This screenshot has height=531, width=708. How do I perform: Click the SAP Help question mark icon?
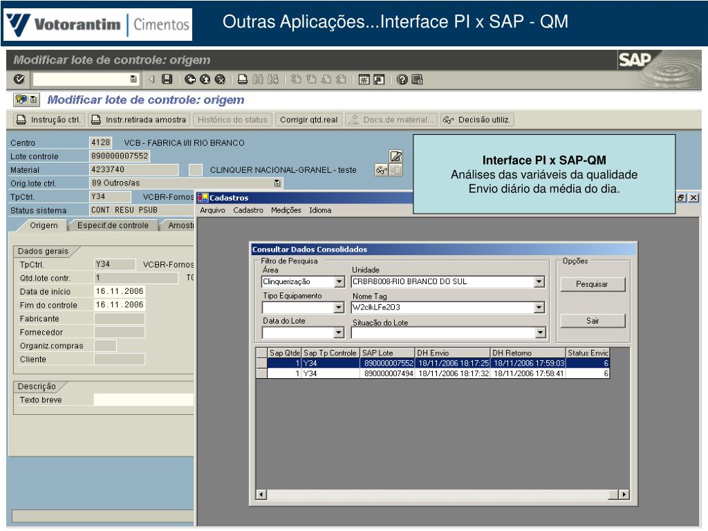point(402,80)
